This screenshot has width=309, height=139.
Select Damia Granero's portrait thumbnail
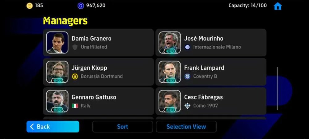[57, 43]
